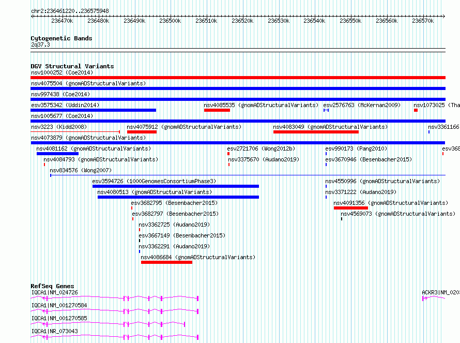
Task: Open nsv997438 (Coe2014) variant label
Action: pos(60,94)
